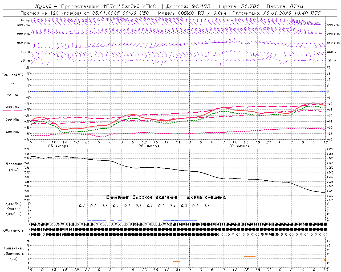This screenshot has width=341, height=272.
Task: Click the station name 'Kyzyl' in header
Action: point(43,6)
